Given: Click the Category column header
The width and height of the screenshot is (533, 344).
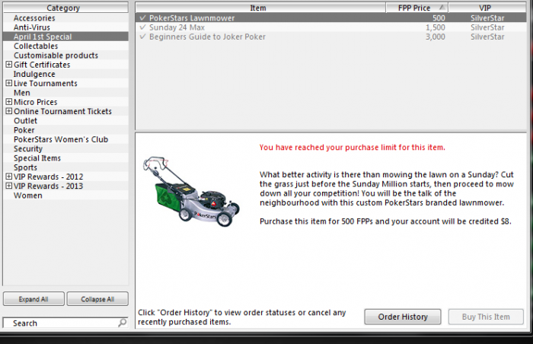Looking at the screenshot, I should (65, 8).
